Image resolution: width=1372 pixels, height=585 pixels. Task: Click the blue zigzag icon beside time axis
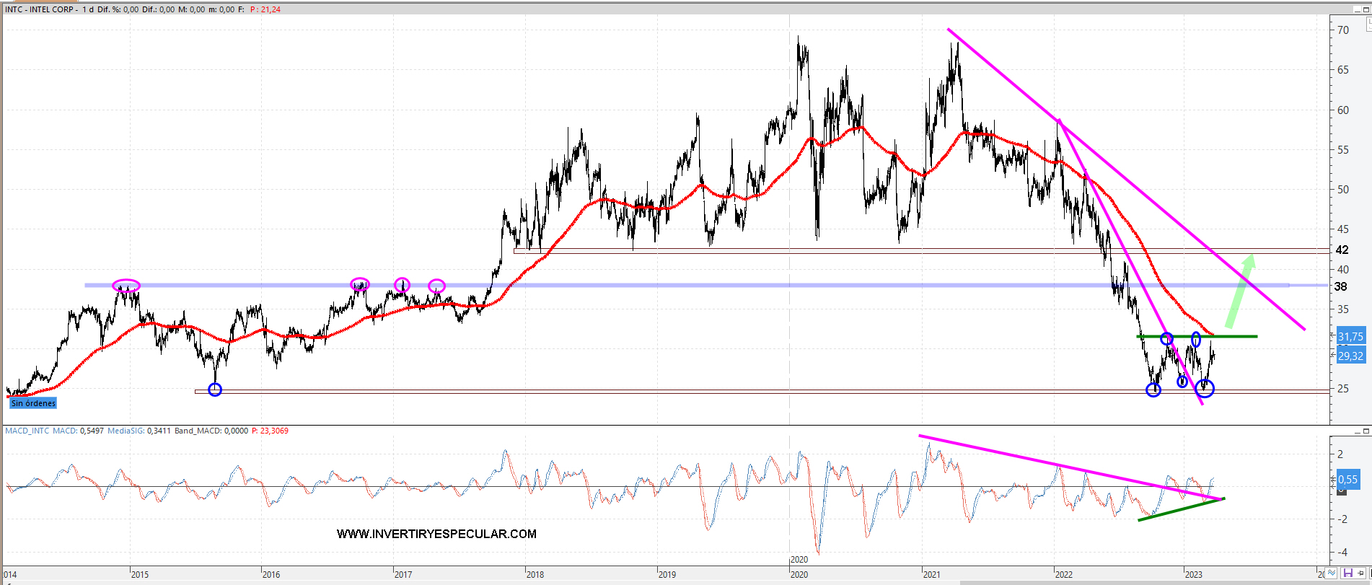[1332, 573]
